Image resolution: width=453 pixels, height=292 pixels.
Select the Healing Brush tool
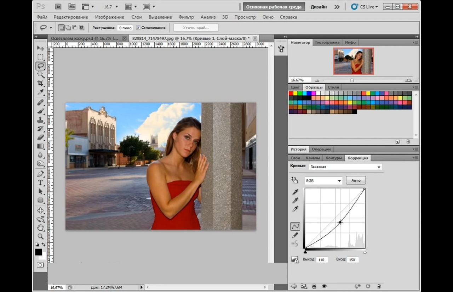40,102
